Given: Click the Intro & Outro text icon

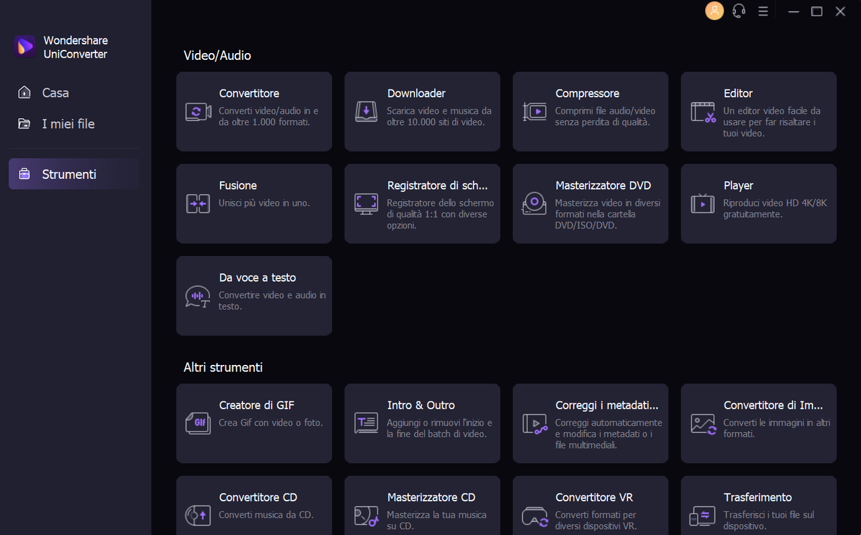Looking at the screenshot, I should 367,423.
